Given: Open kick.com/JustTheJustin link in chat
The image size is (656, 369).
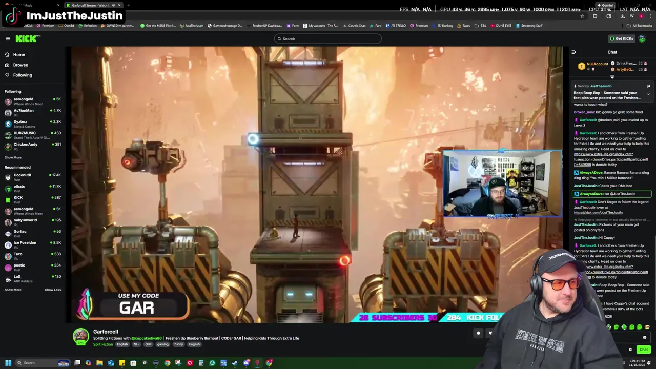Looking at the screenshot, I should click(x=598, y=213).
